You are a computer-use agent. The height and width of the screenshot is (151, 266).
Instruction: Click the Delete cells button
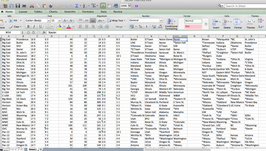point(227,24)
